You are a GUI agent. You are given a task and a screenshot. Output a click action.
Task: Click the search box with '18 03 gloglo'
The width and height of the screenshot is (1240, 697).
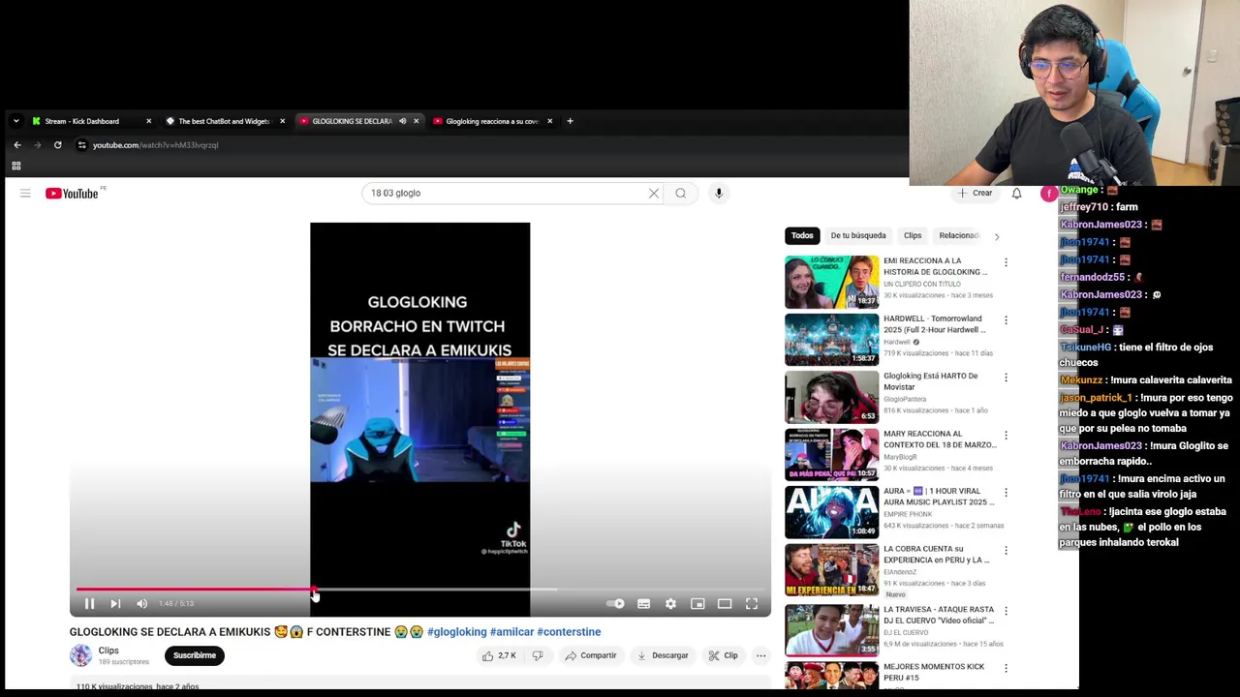(x=504, y=193)
